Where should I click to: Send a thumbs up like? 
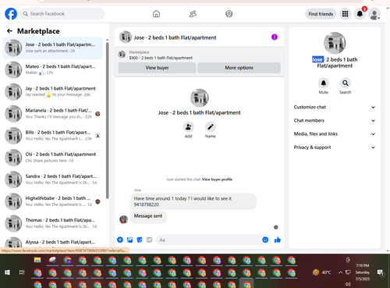278,240
